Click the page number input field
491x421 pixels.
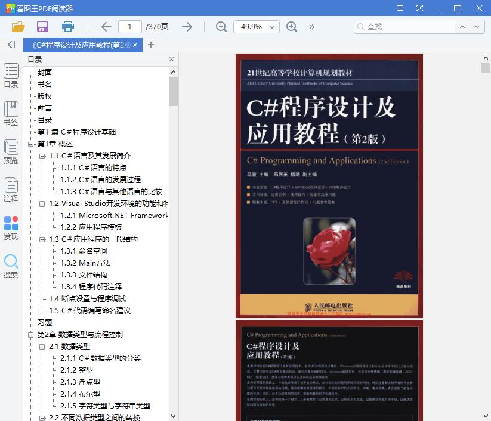click(129, 27)
